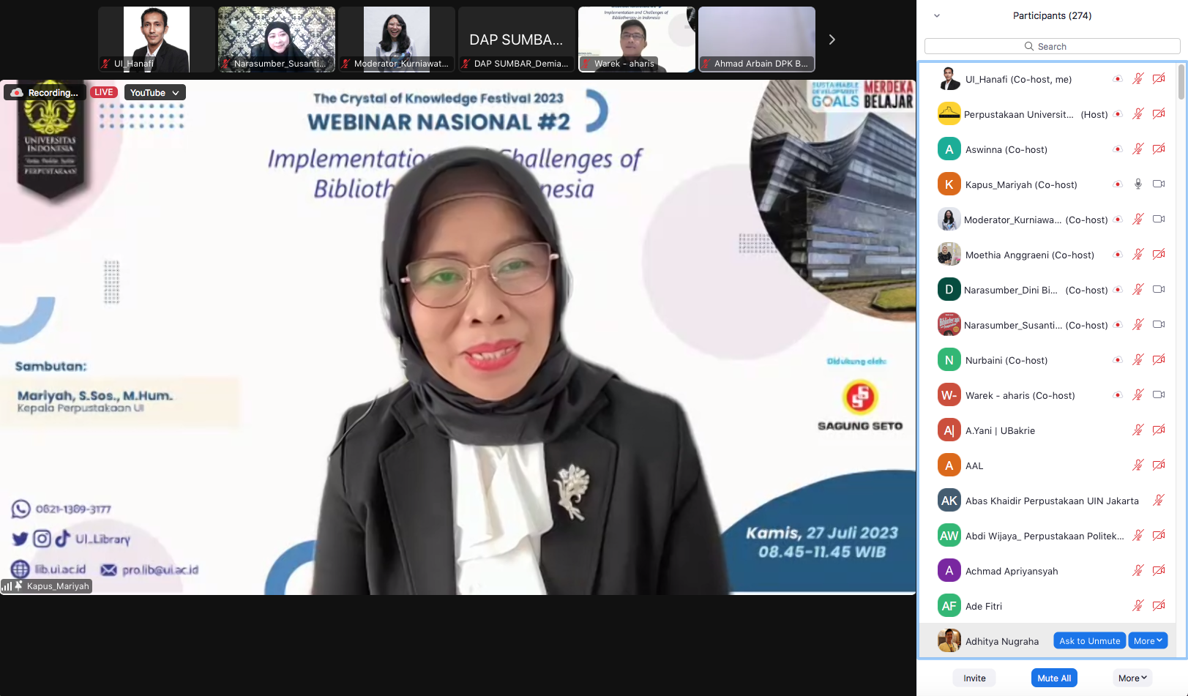Toggle UI_Hanafi's muted microphone in list

1137,79
